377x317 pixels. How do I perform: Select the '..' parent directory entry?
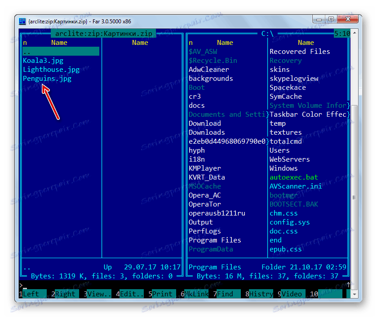coord(61,52)
